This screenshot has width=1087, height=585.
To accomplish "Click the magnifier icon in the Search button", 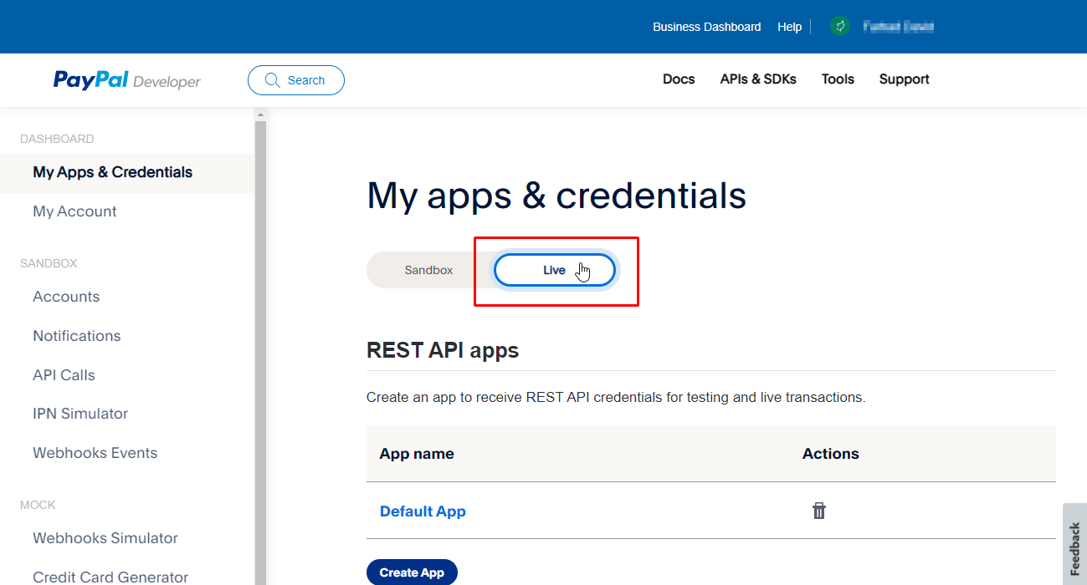I will coord(272,80).
